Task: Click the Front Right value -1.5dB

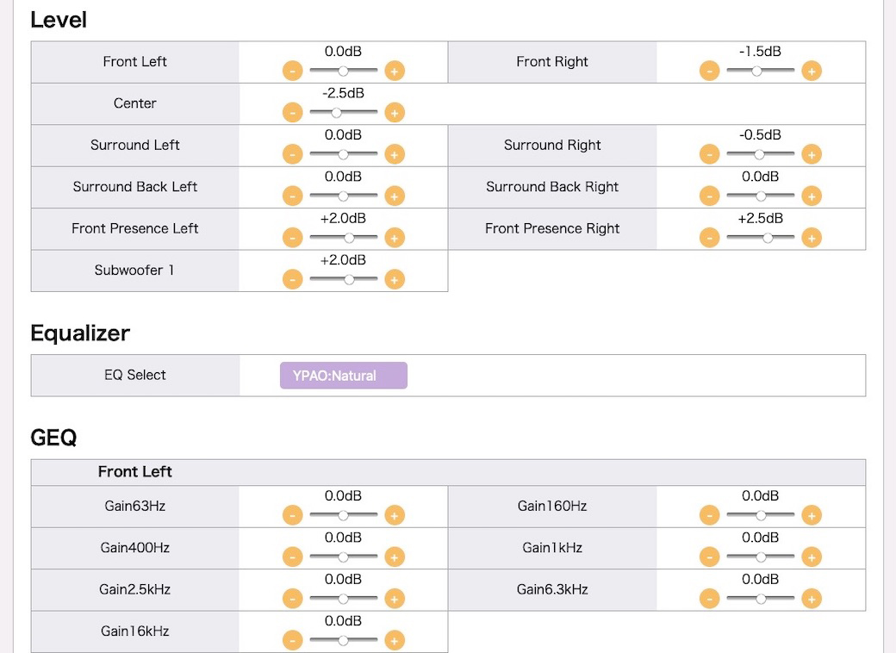Action: point(760,52)
